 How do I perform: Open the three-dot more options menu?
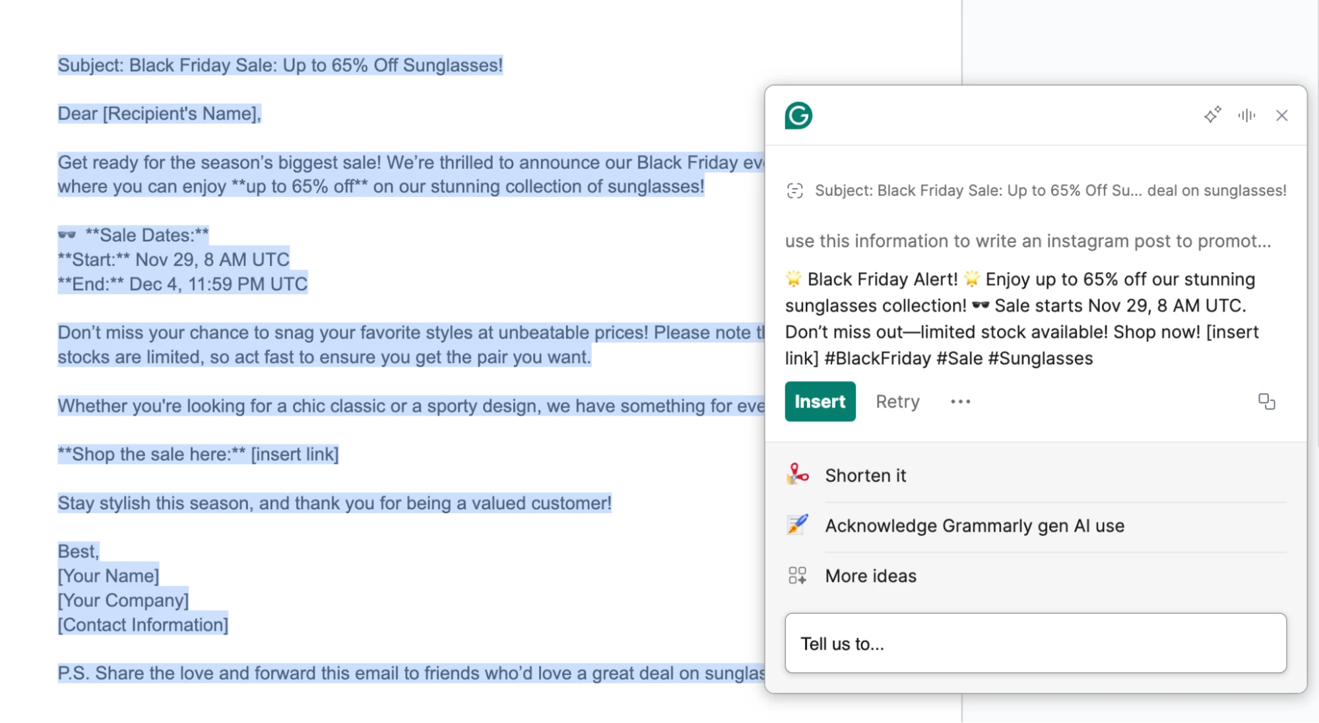click(960, 401)
